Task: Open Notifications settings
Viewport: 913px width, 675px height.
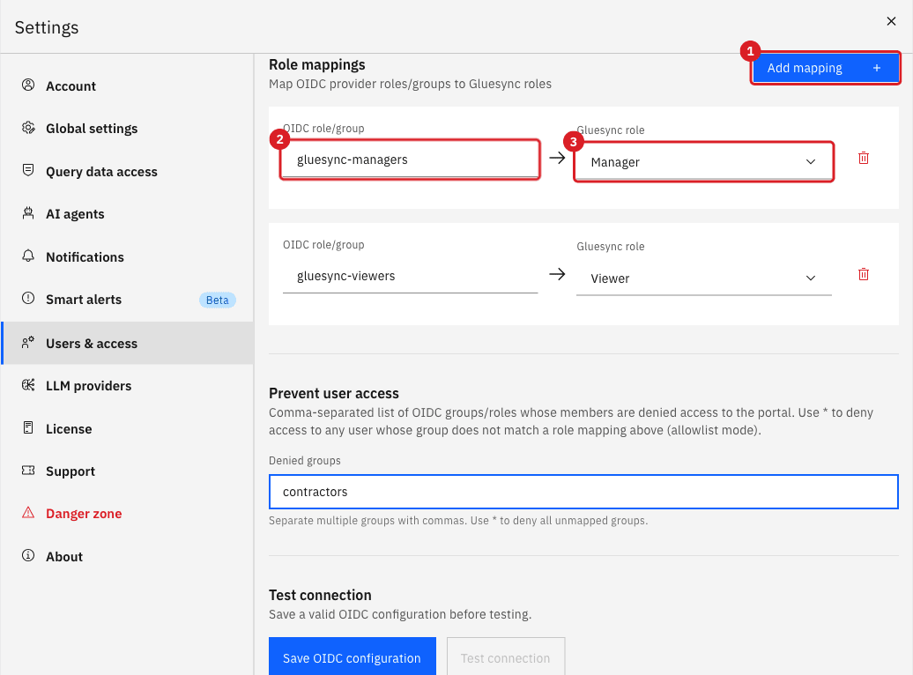Action: (128, 256)
